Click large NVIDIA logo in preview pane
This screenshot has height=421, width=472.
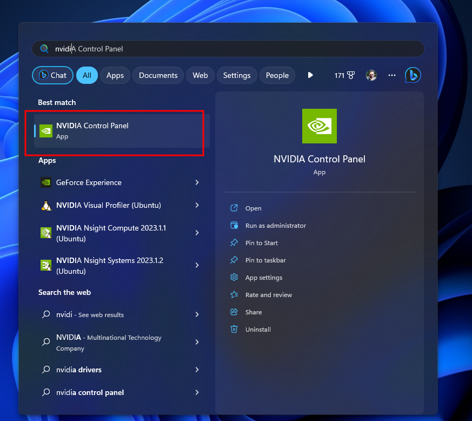tap(320, 126)
